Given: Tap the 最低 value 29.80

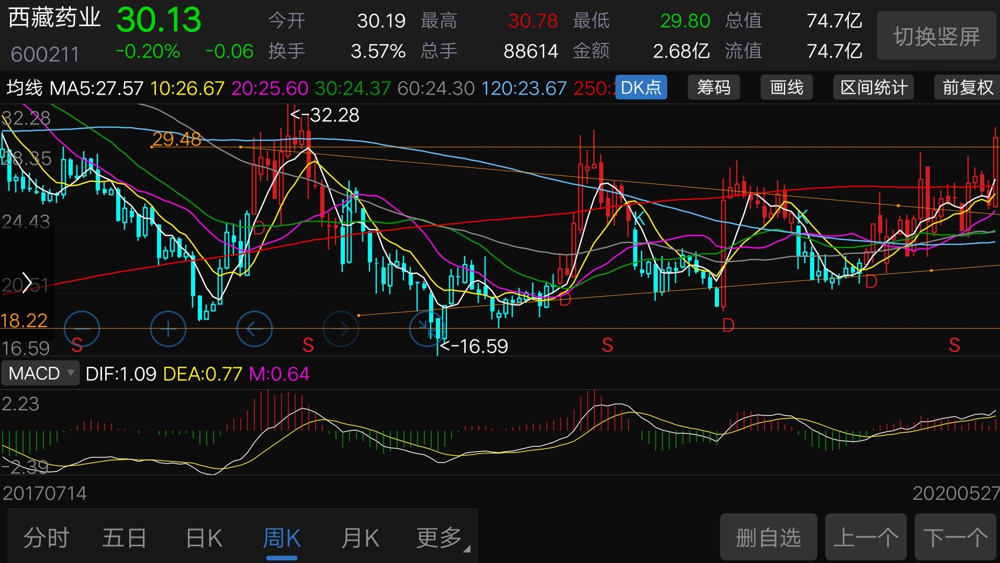Looking at the screenshot, I should tap(685, 21).
